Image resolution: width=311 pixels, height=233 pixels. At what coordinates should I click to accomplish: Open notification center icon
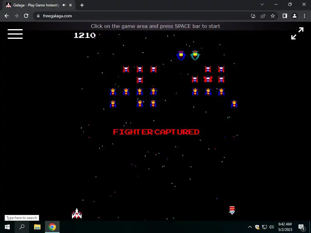click(x=301, y=227)
